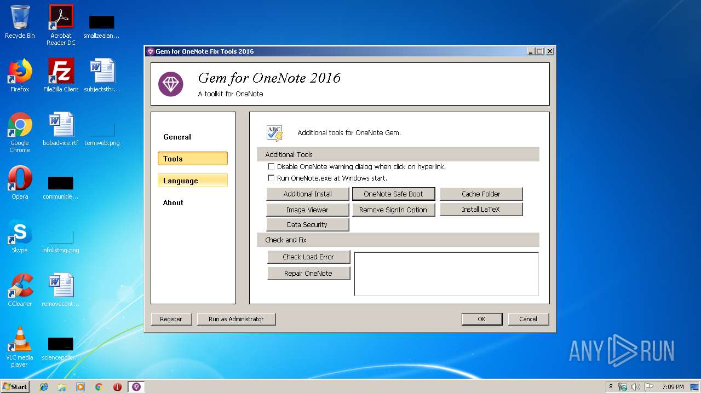Switch to the General section
The width and height of the screenshot is (701, 394).
pyautogui.click(x=192, y=137)
